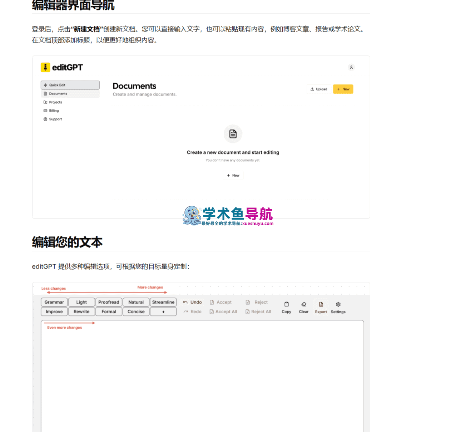
Task: Click the Copy clipboard icon
Action: [x=287, y=304]
